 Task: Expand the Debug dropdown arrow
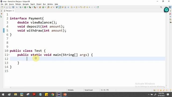pos(23,7)
